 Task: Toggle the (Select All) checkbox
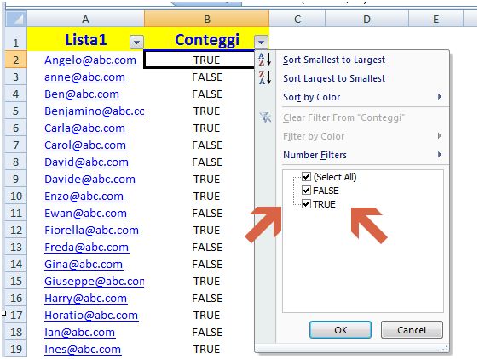(x=306, y=177)
